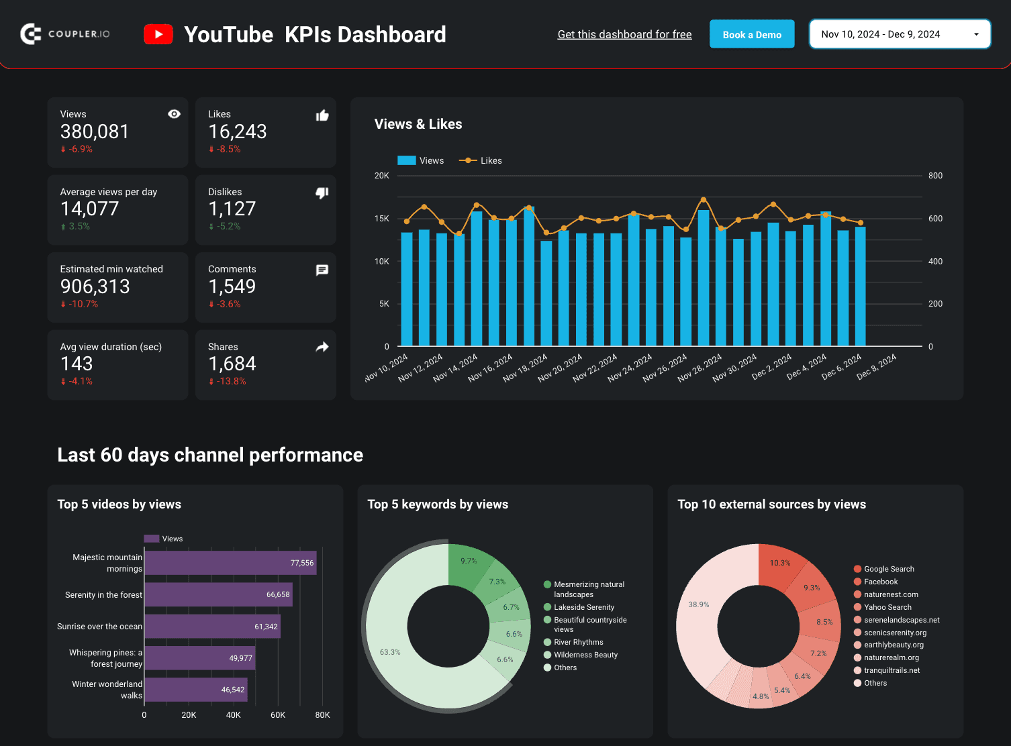This screenshot has height=746, width=1011.
Task: Click the thumbs-up icon on Likes card
Action: pyautogui.click(x=322, y=115)
